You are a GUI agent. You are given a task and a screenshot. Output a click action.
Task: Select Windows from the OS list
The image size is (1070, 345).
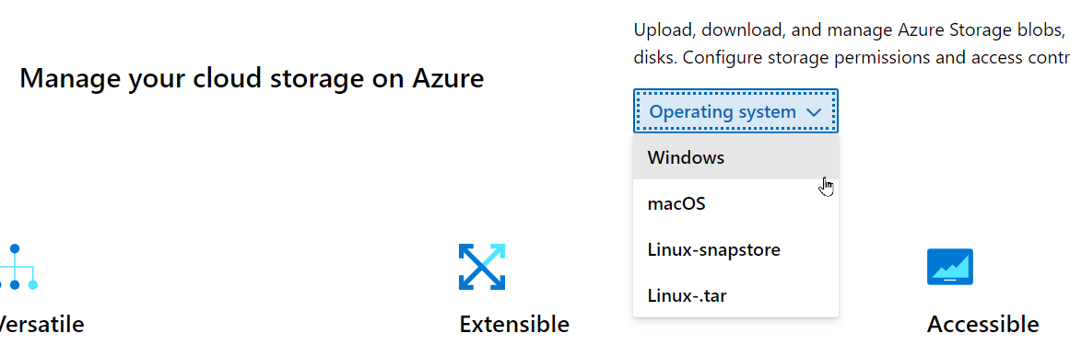(735, 157)
